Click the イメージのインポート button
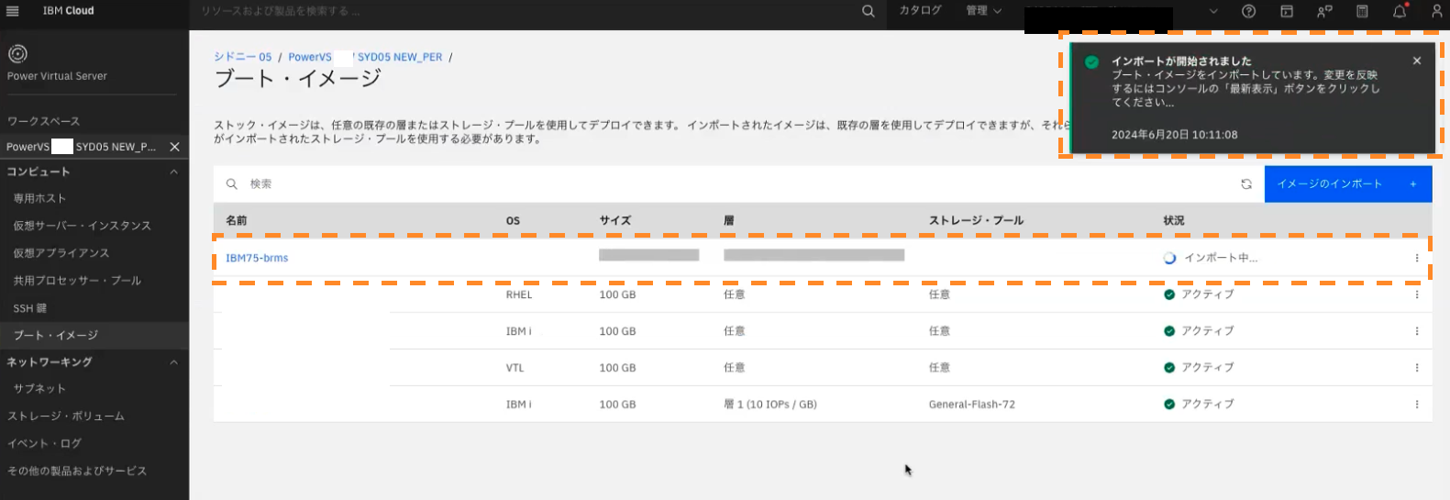Screen dimensions: 1450x500 (1348, 184)
